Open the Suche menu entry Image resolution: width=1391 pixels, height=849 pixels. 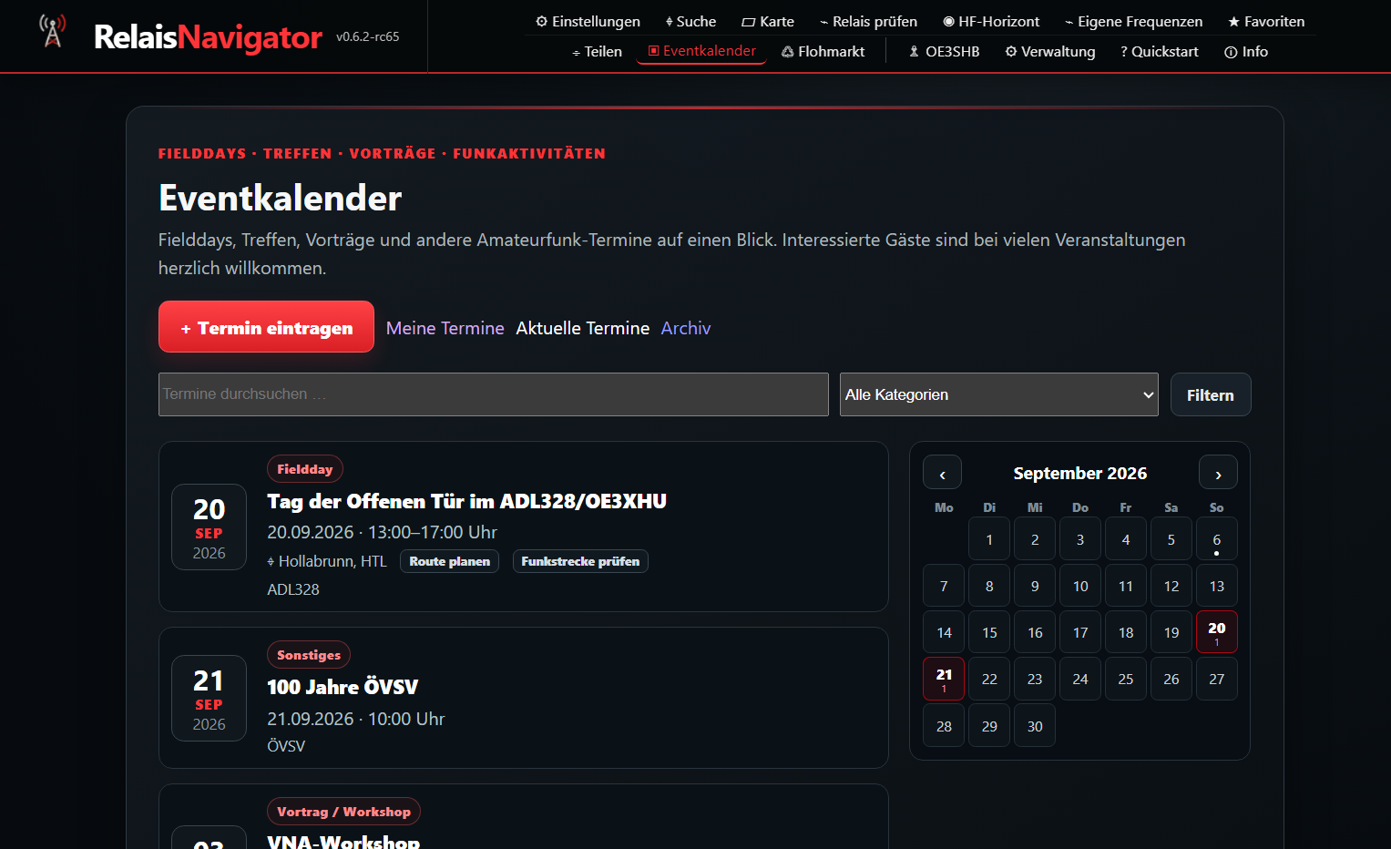point(690,21)
